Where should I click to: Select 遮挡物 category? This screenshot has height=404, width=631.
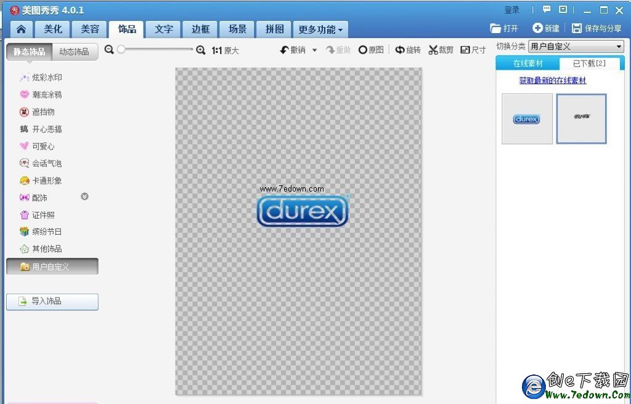pos(37,112)
